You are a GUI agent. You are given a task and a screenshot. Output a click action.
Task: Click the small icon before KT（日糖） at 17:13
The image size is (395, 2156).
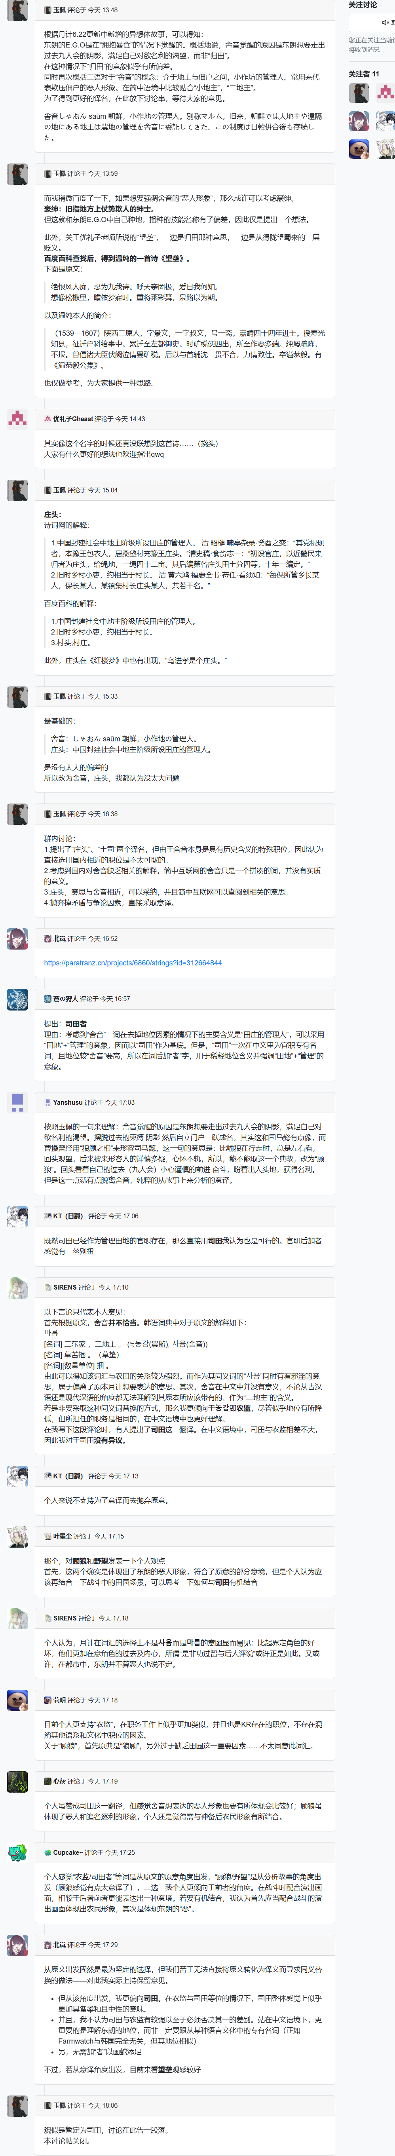(x=48, y=1476)
